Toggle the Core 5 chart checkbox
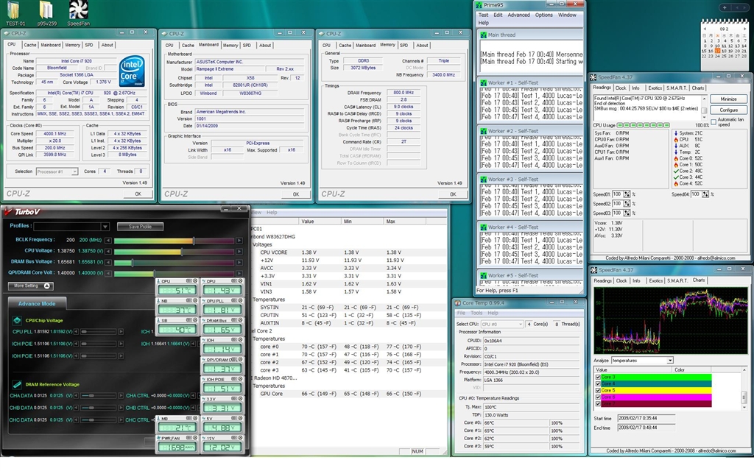Viewport: 754px width, 471px height. 597,390
